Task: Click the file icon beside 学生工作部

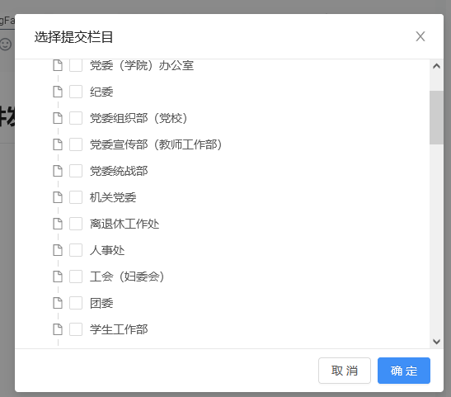Action: pyautogui.click(x=58, y=329)
